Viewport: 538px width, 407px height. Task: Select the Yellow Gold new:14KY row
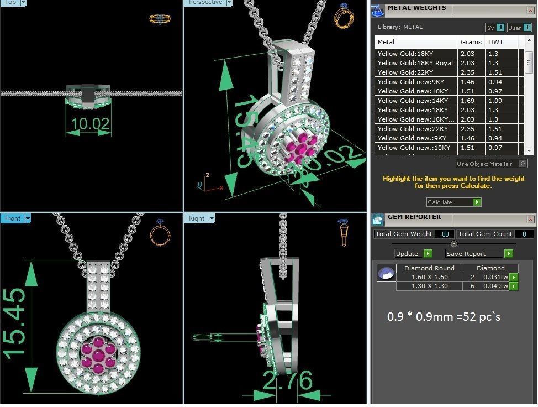coord(449,101)
